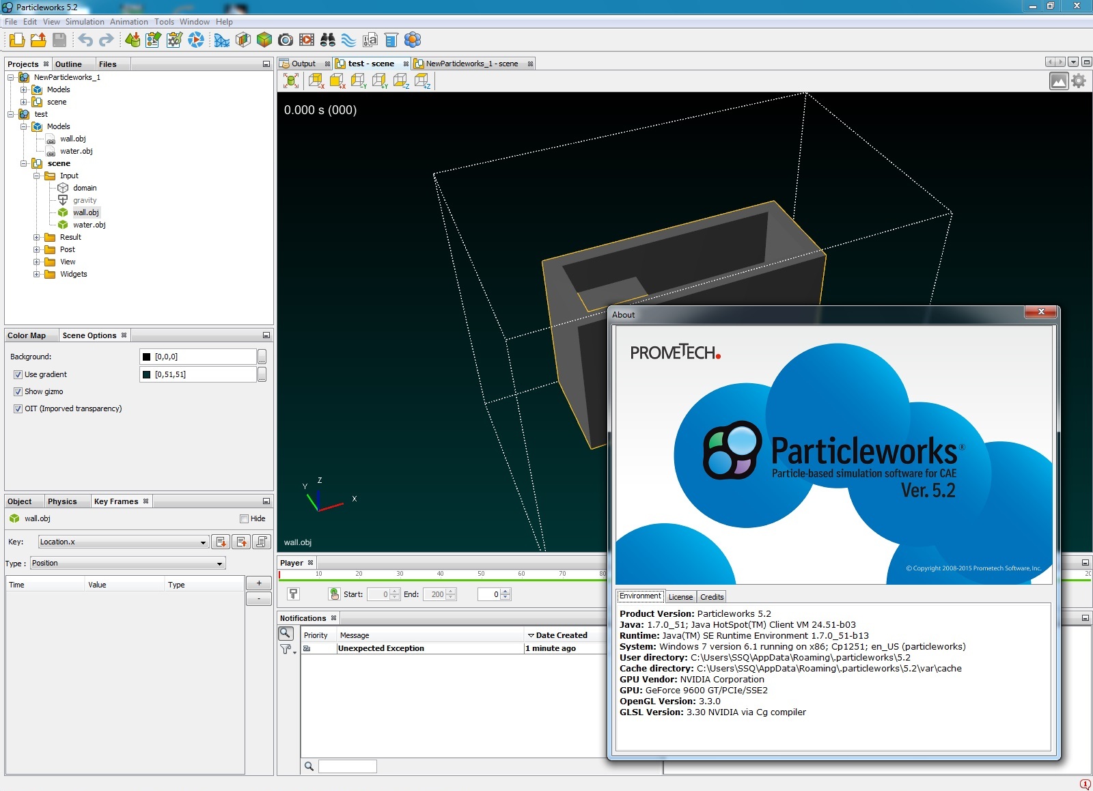The height and width of the screenshot is (791, 1093).
Task: Click the plus button to add key frame
Action: click(259, 583)
